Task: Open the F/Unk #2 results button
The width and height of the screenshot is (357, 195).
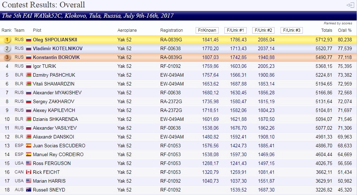Action: pos(264,30)
